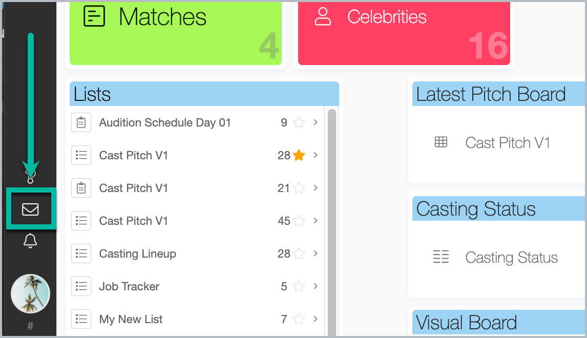
Task: Open the envelope messages icon in sidebar
Action: pos(30,209)
